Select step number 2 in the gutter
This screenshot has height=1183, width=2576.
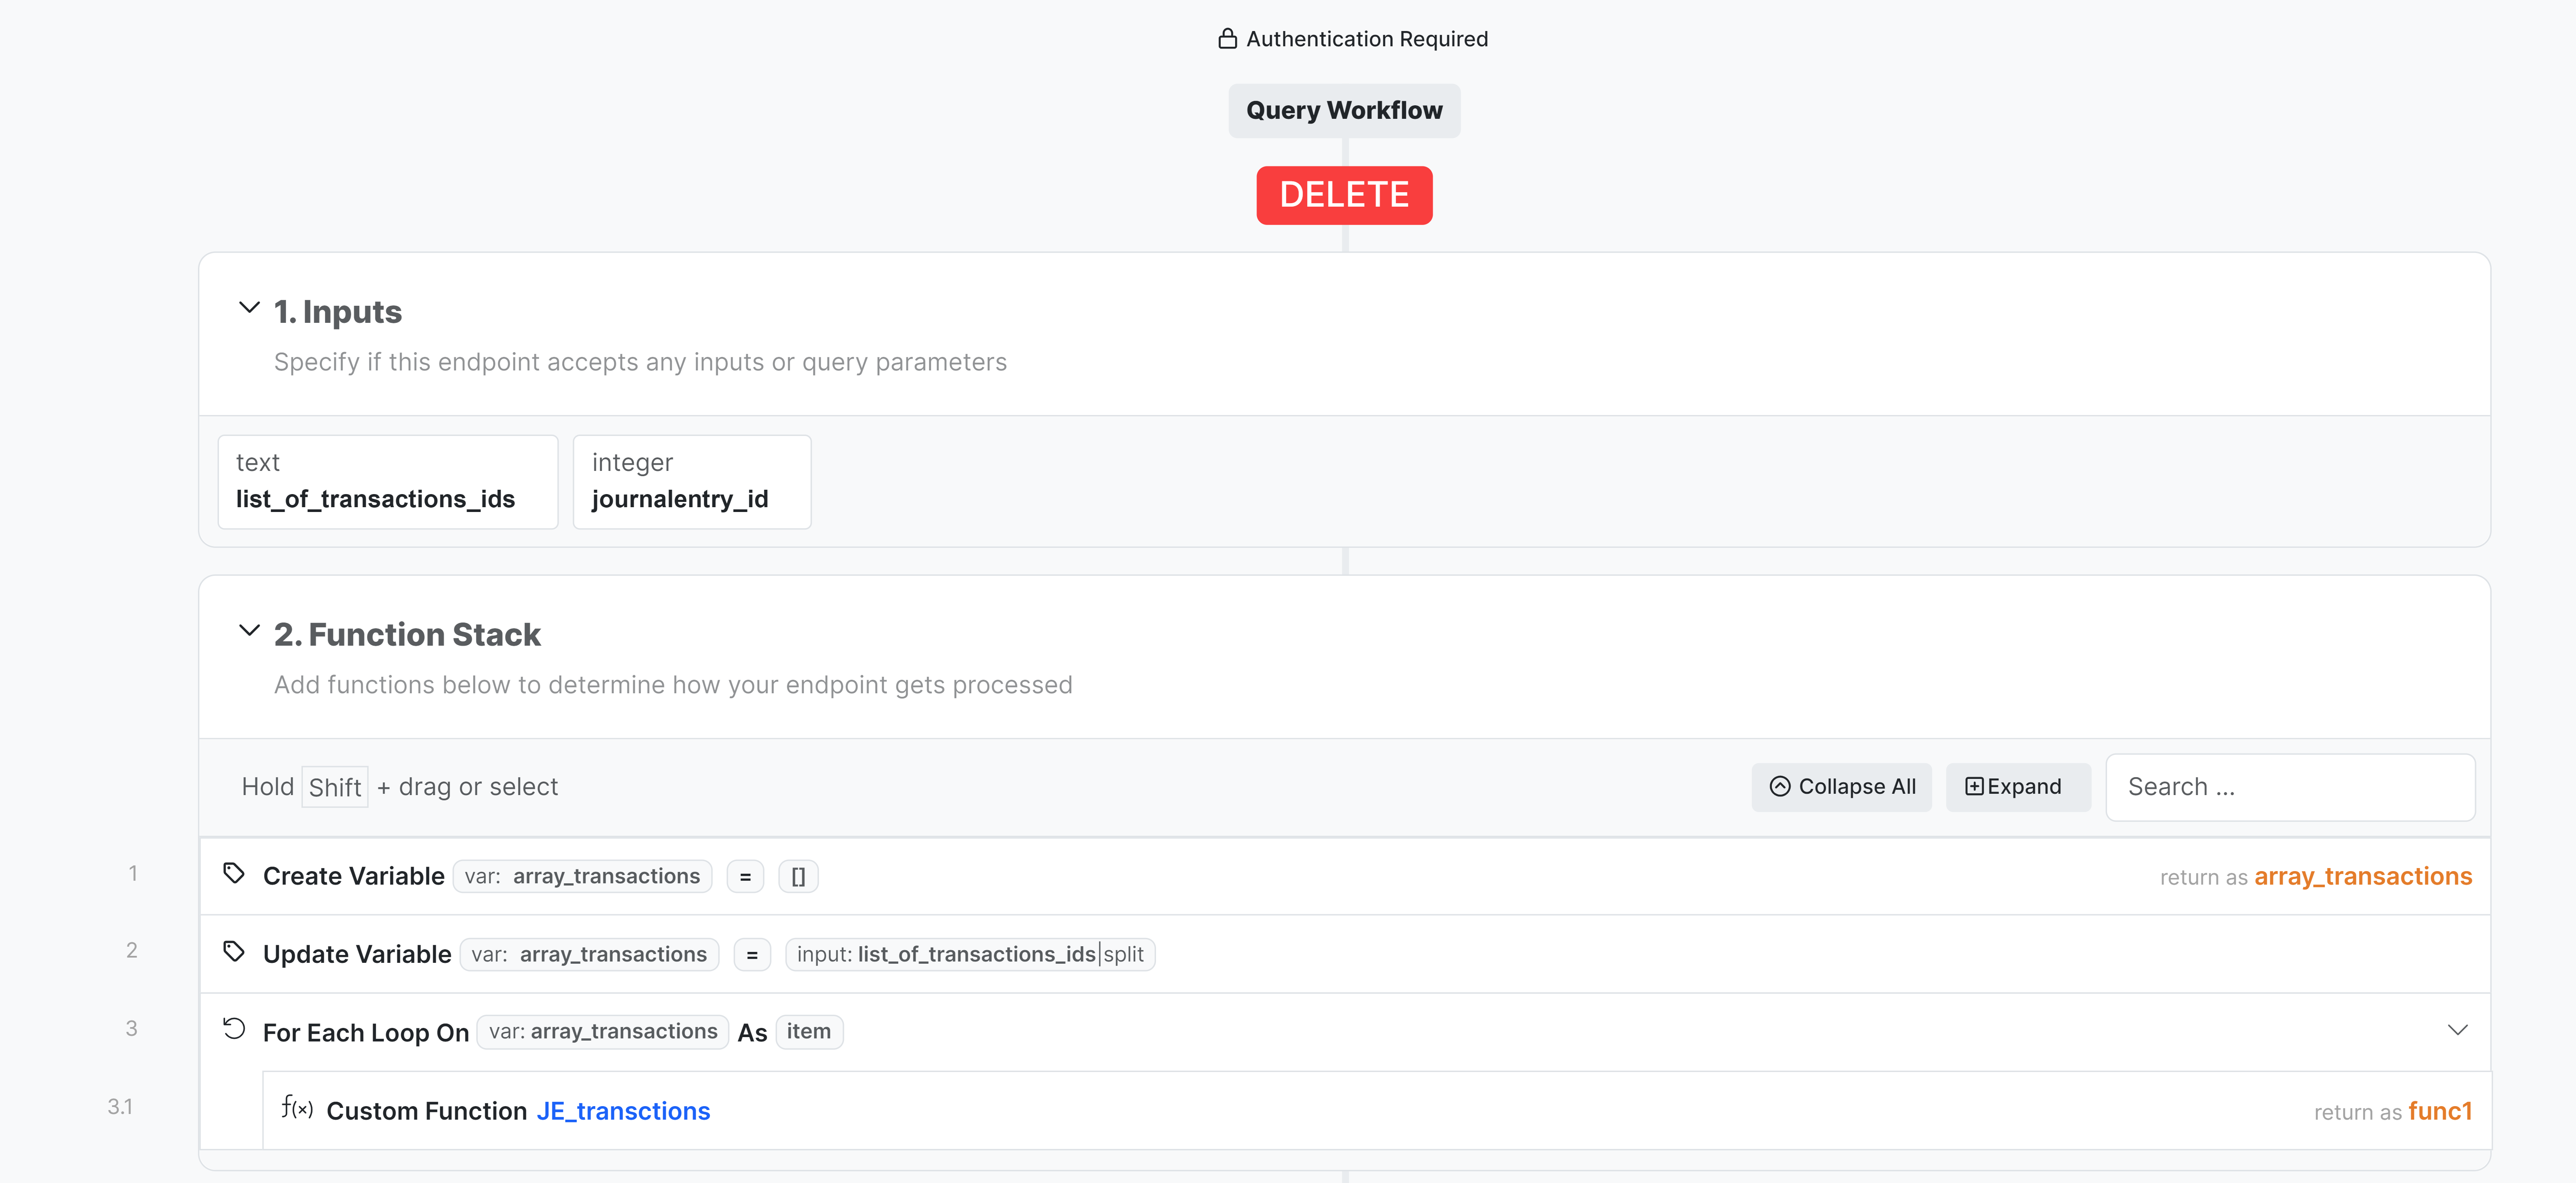(131, 950)
